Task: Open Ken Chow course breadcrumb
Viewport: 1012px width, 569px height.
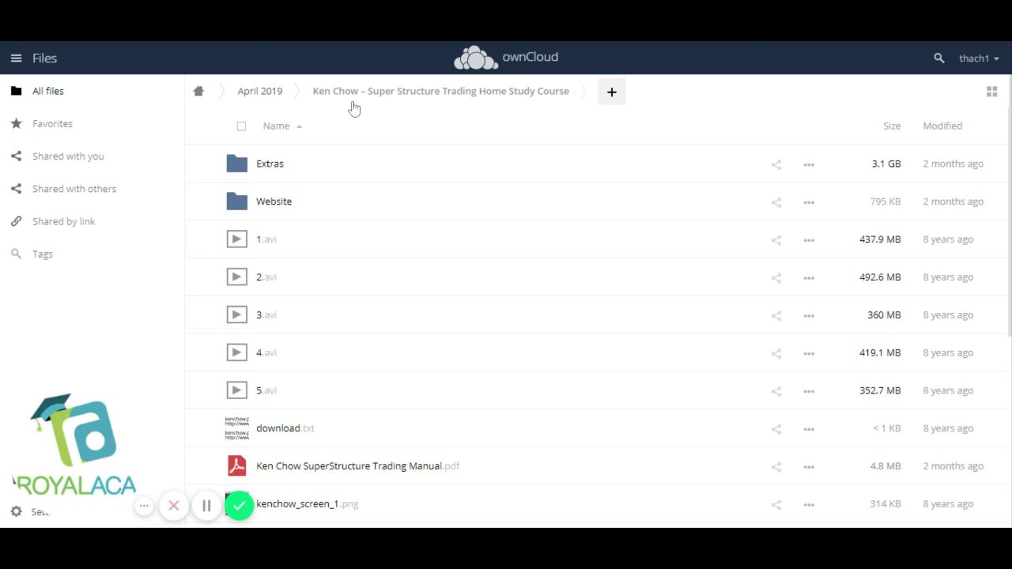Action: (440, 91)
